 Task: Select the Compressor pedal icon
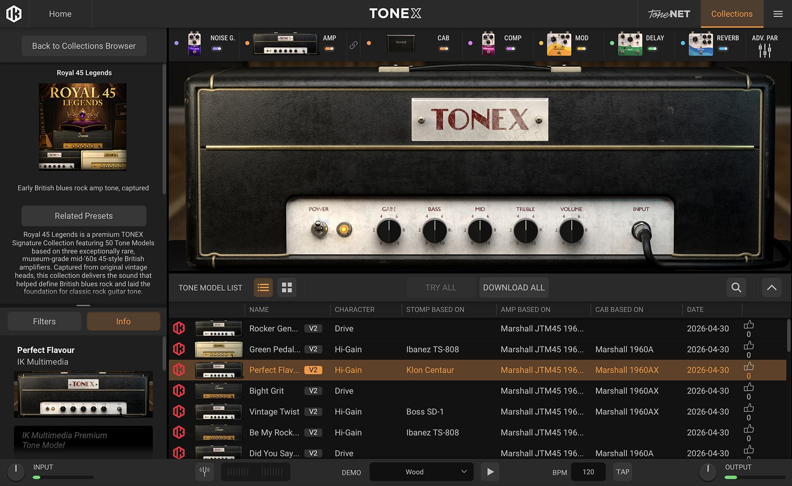tap(488, 44)
